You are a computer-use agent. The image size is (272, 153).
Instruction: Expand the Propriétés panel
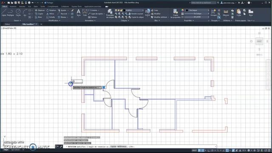[189, 21]
